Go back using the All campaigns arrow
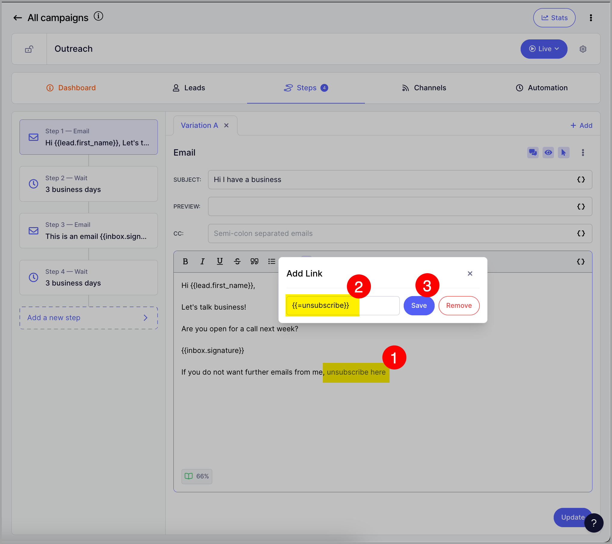 pyautogui.click(x=18, y=18)
